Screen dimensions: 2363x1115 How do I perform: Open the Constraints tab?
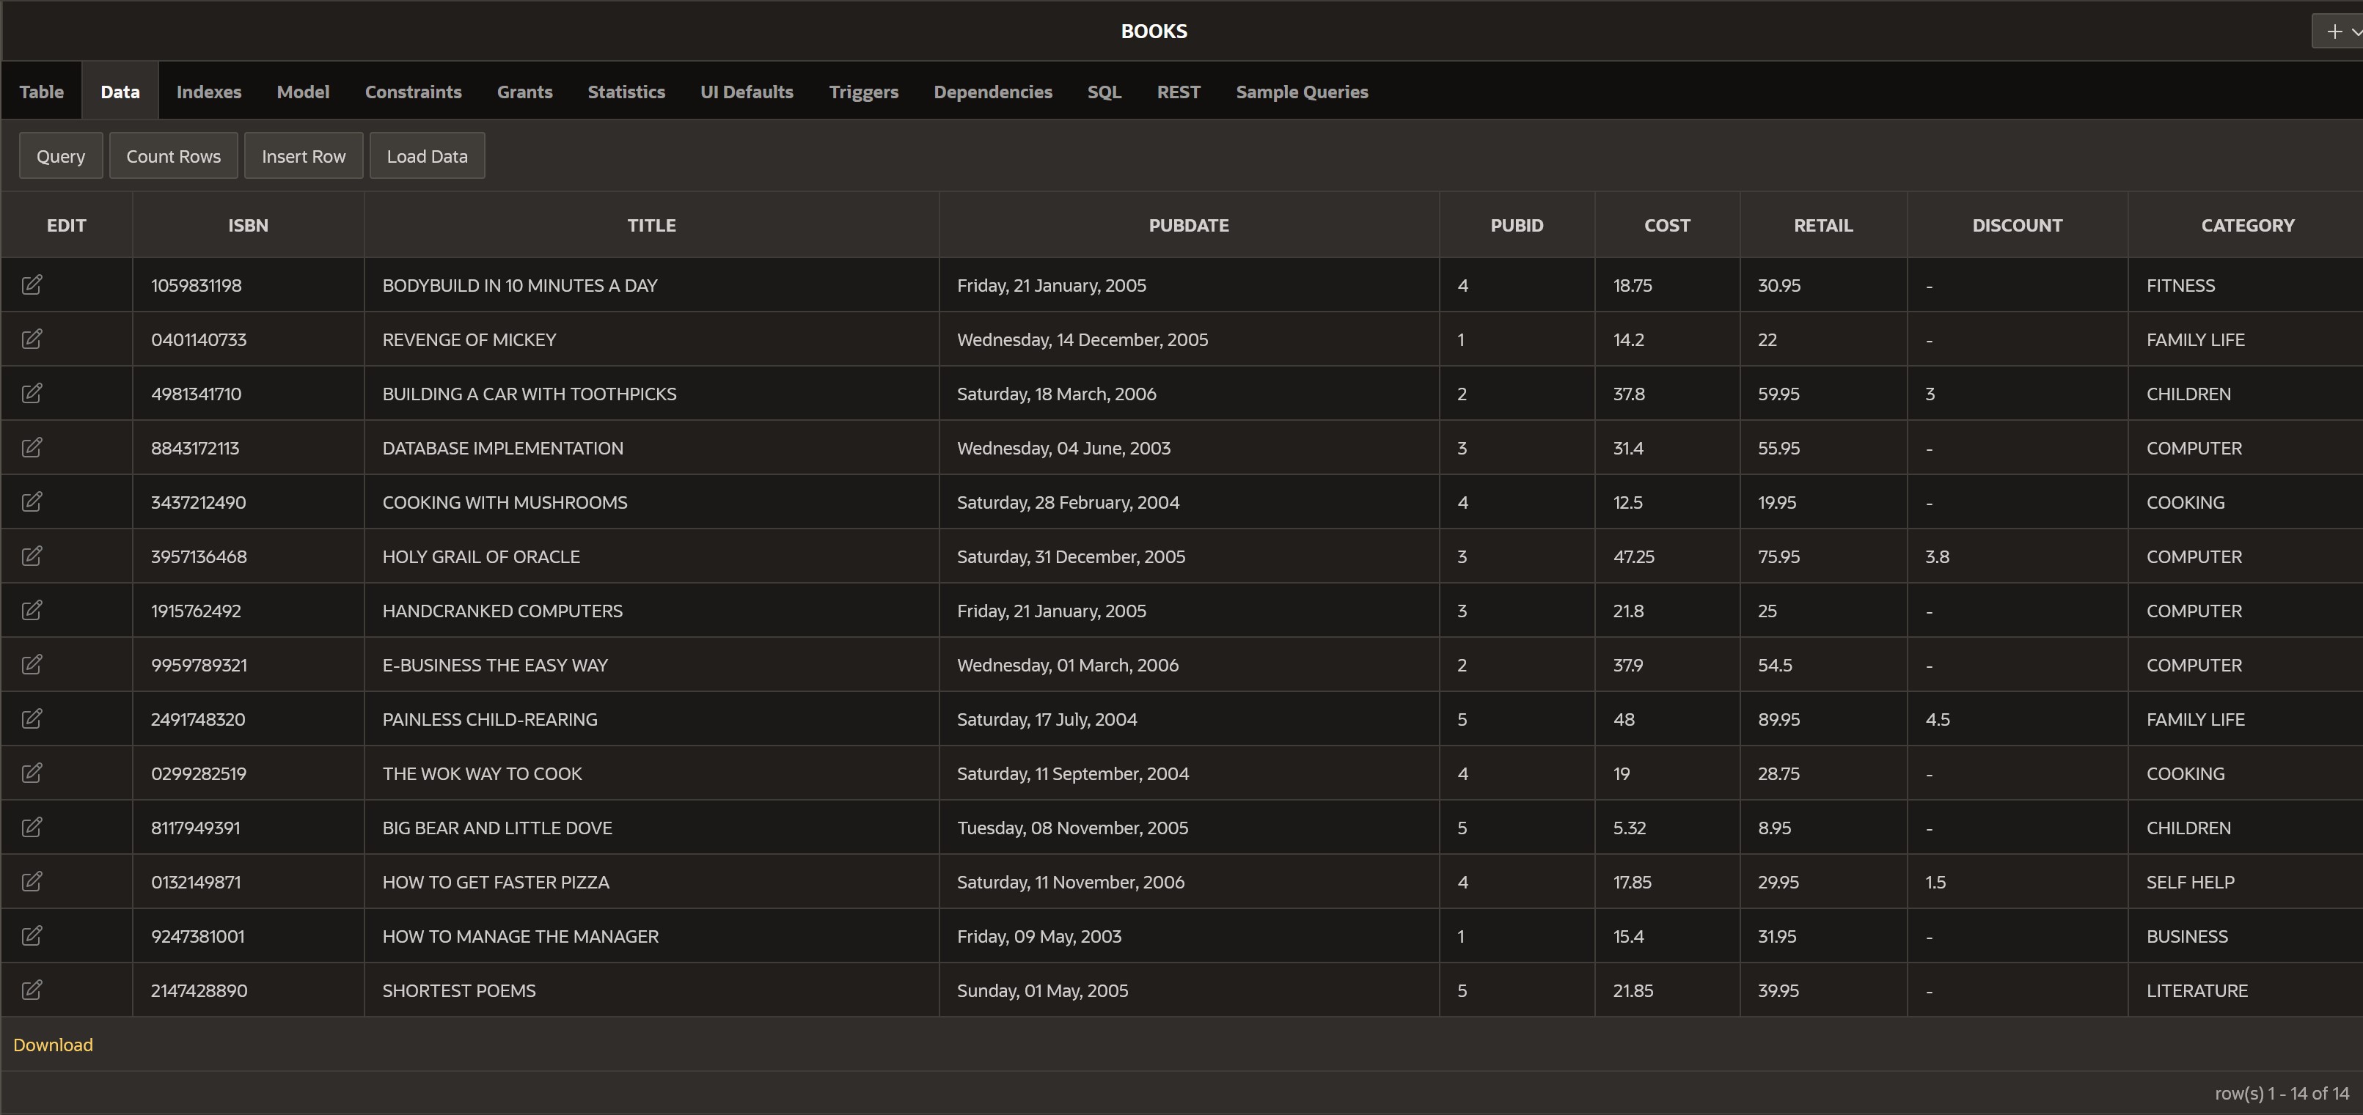point(413,92)
